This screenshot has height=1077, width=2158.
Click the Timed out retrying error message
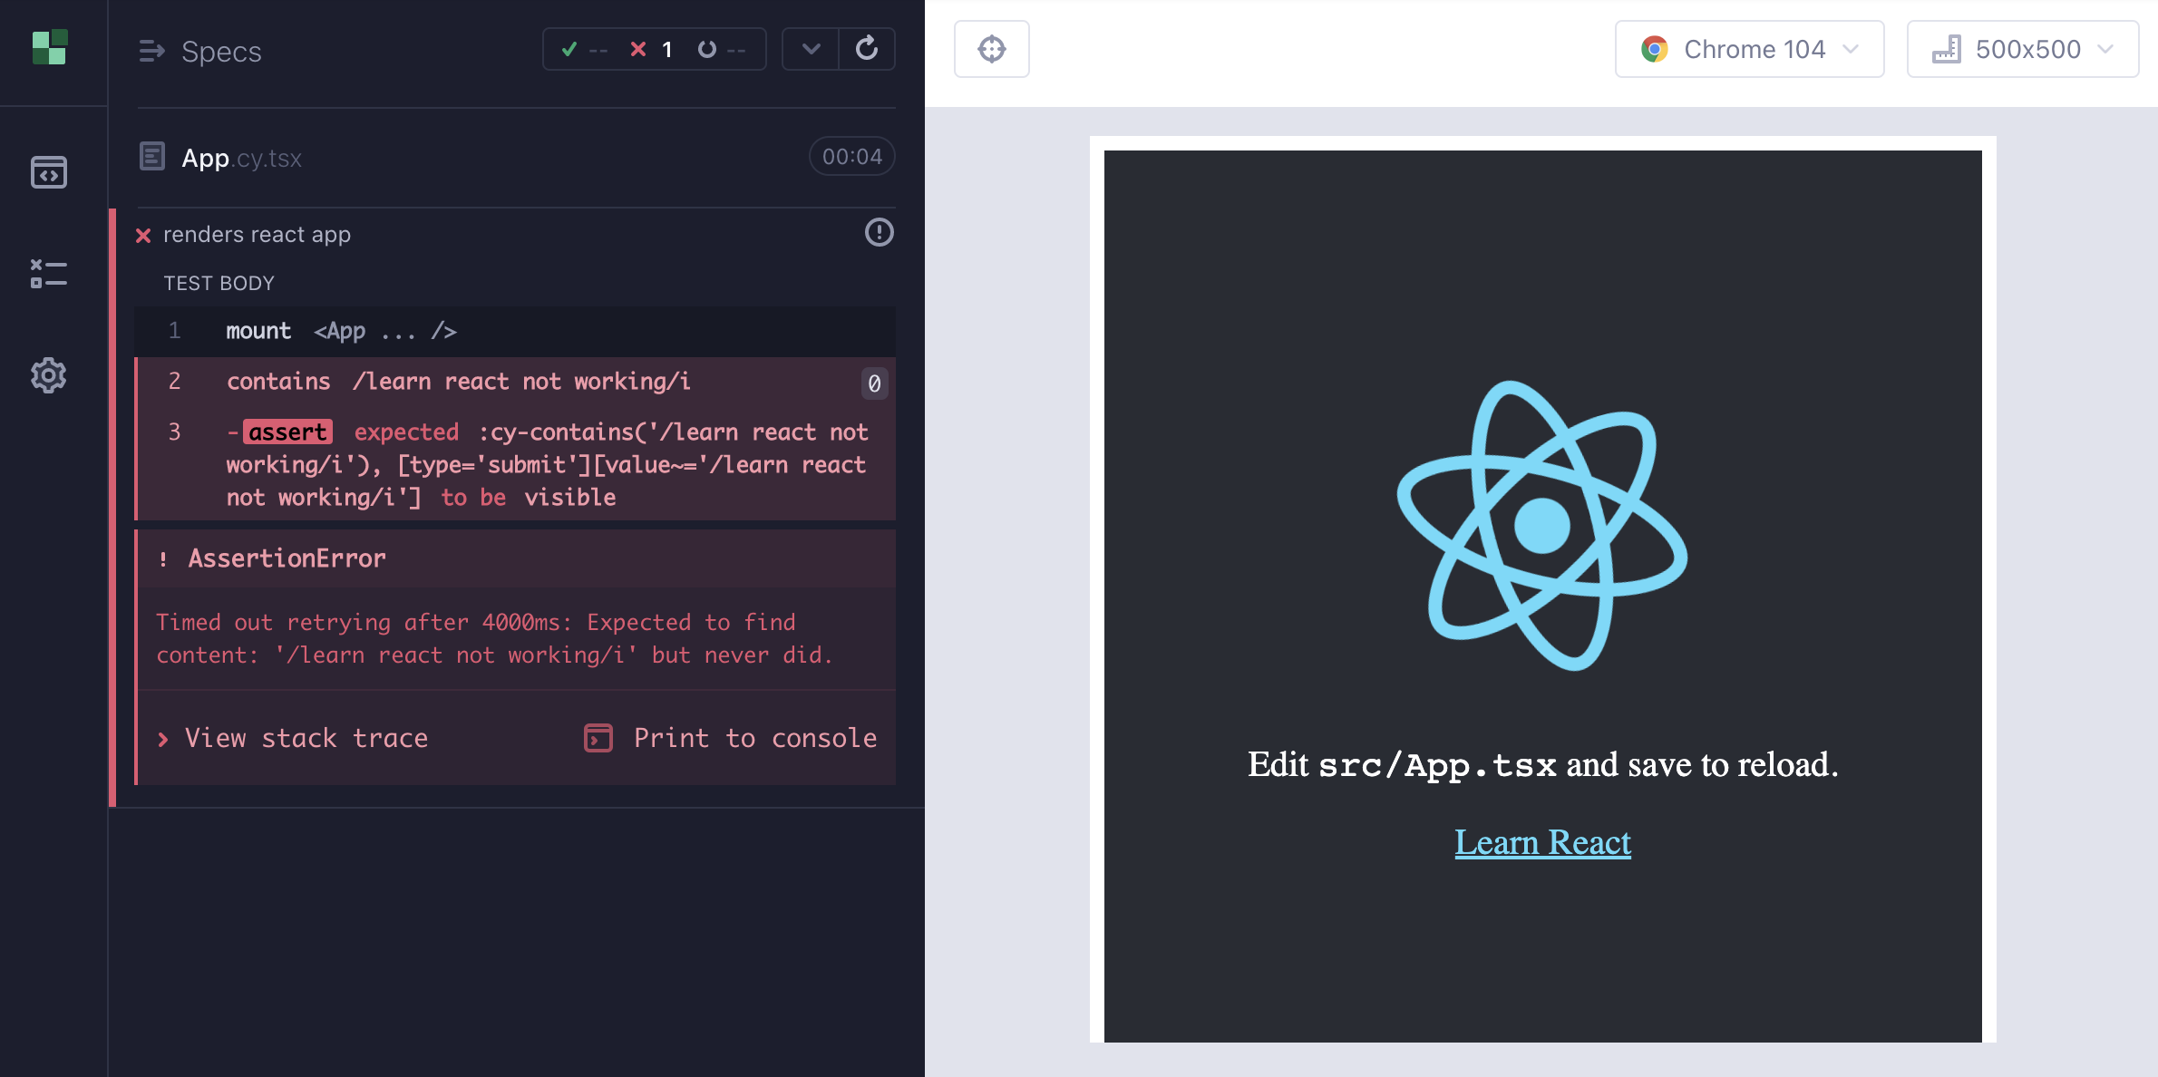[494, 639]
